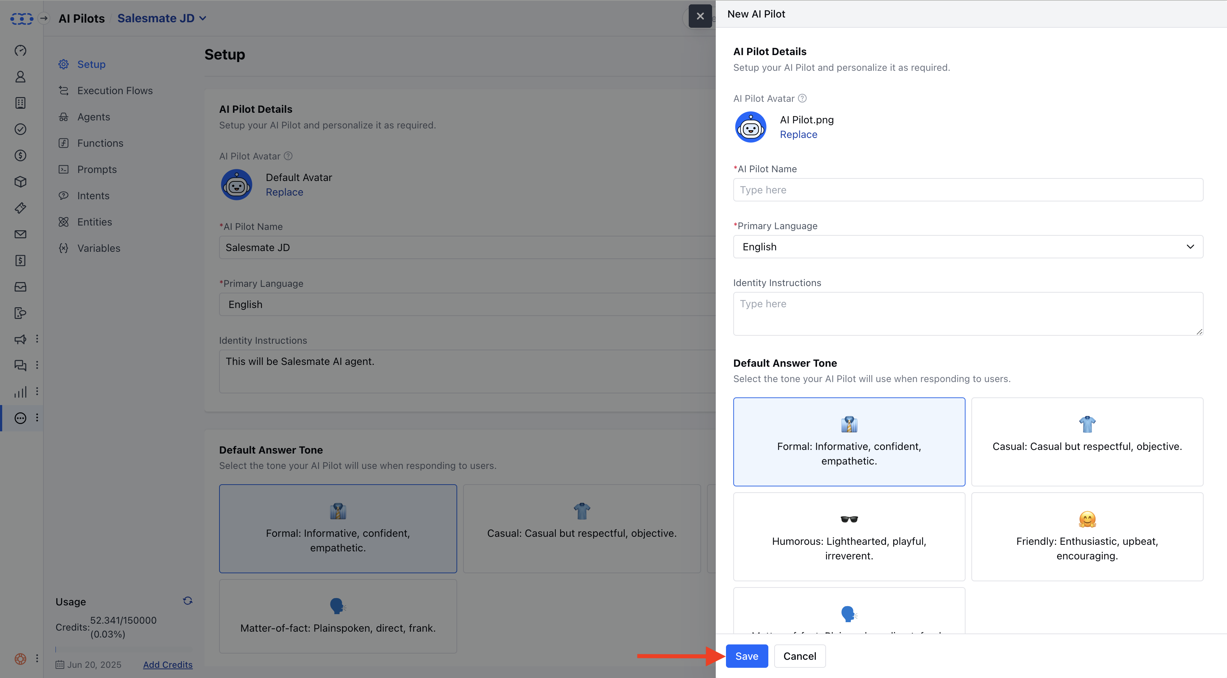Refresh usage credits with refresh icon
The height and width of the screenshot is (678, 1227).
point(188,601)
